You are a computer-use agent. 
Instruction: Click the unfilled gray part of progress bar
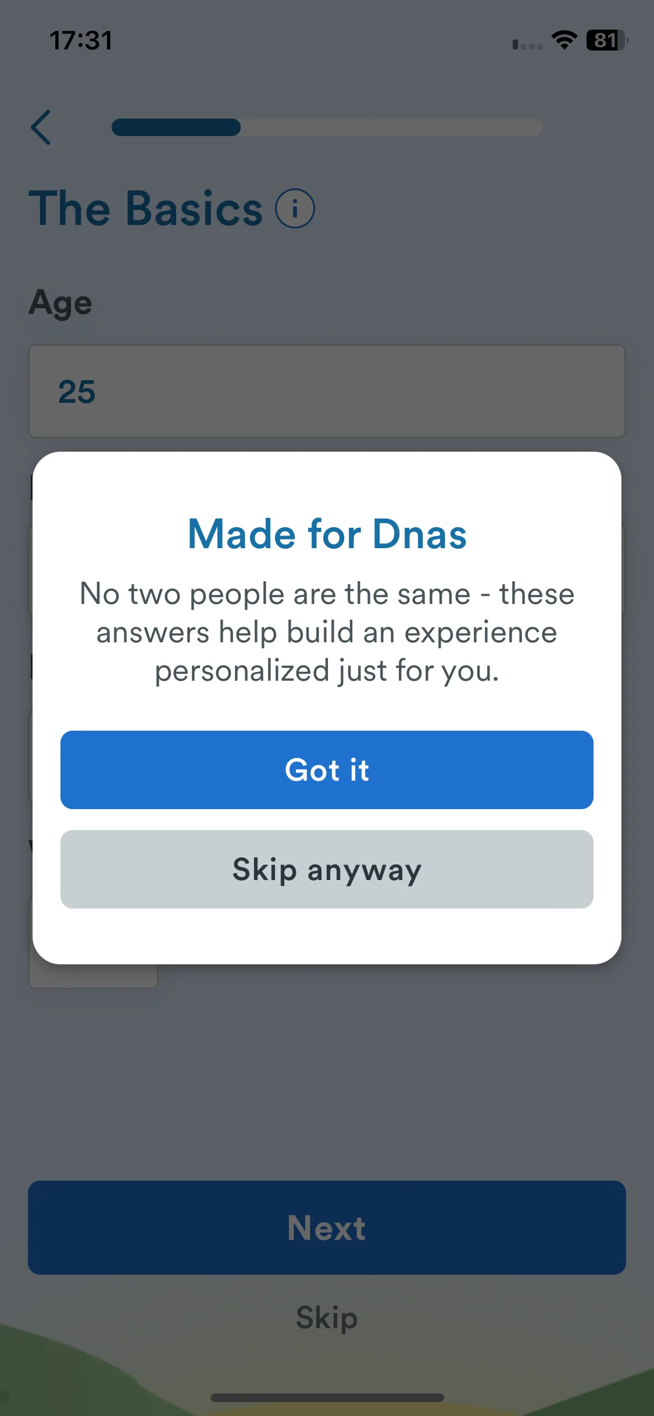pos(391,127)
